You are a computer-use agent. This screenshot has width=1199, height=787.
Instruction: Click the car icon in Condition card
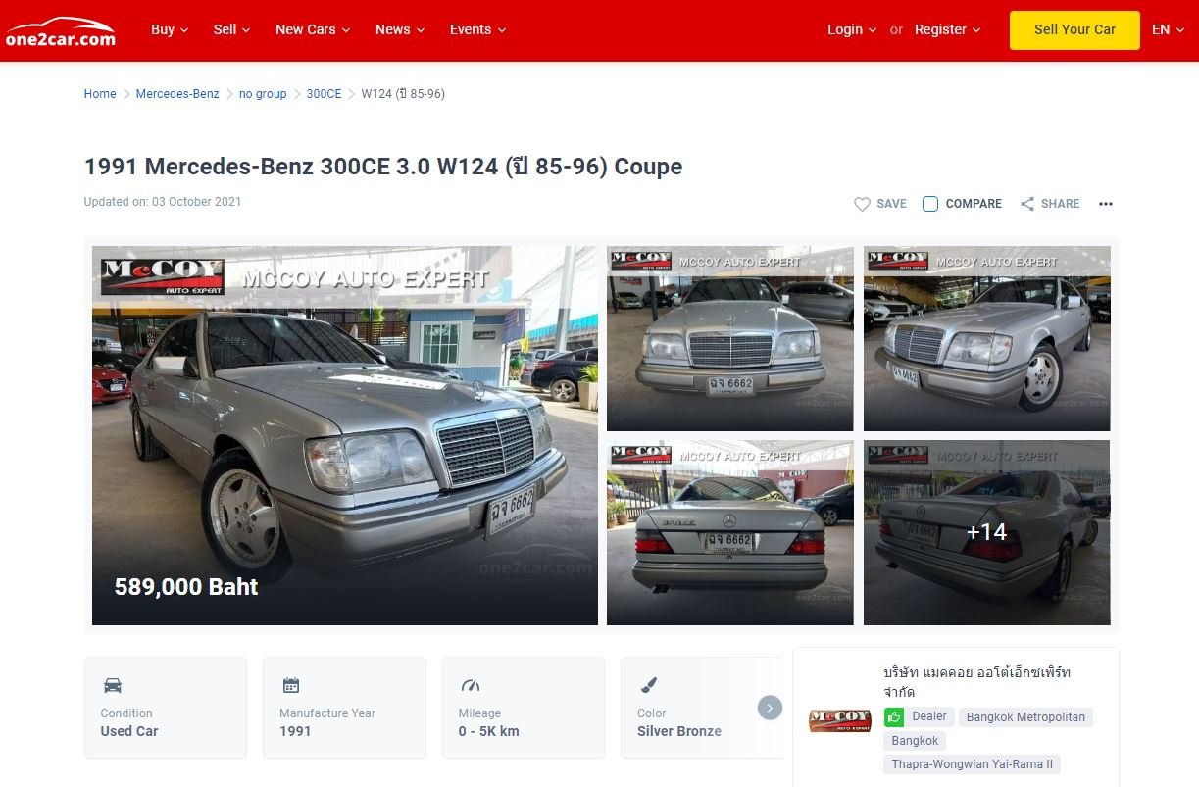pos(113,685)
